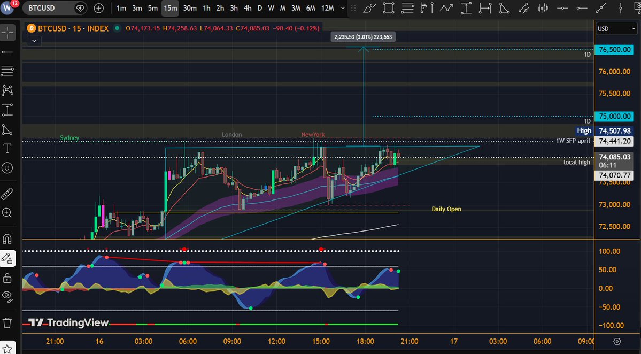Choose the 12M timeframe
Screen dimensions: 641x354
pos(327,8)
